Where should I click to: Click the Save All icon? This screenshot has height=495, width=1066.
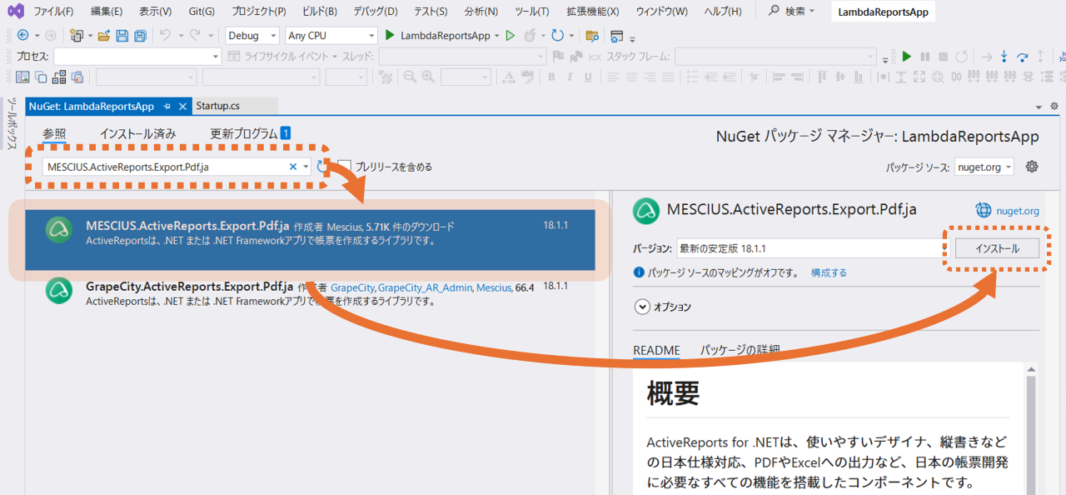pyautogui.click(x=140, y=36)
